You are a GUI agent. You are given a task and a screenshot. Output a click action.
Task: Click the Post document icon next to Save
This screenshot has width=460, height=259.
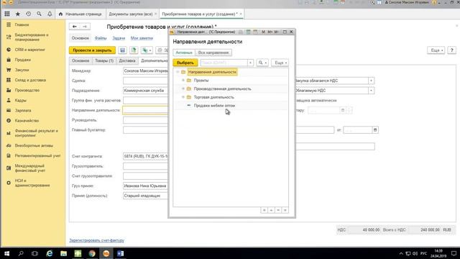pos(134,50)
